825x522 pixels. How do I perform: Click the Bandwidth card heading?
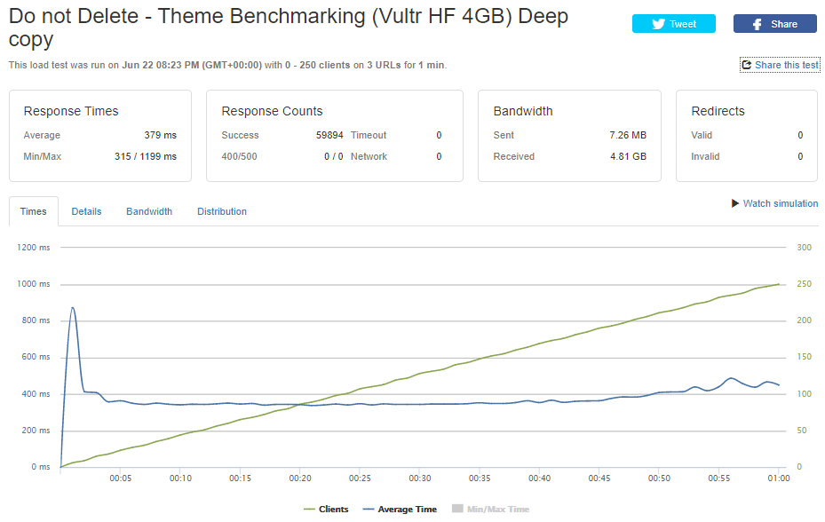(x=523, y=111)
